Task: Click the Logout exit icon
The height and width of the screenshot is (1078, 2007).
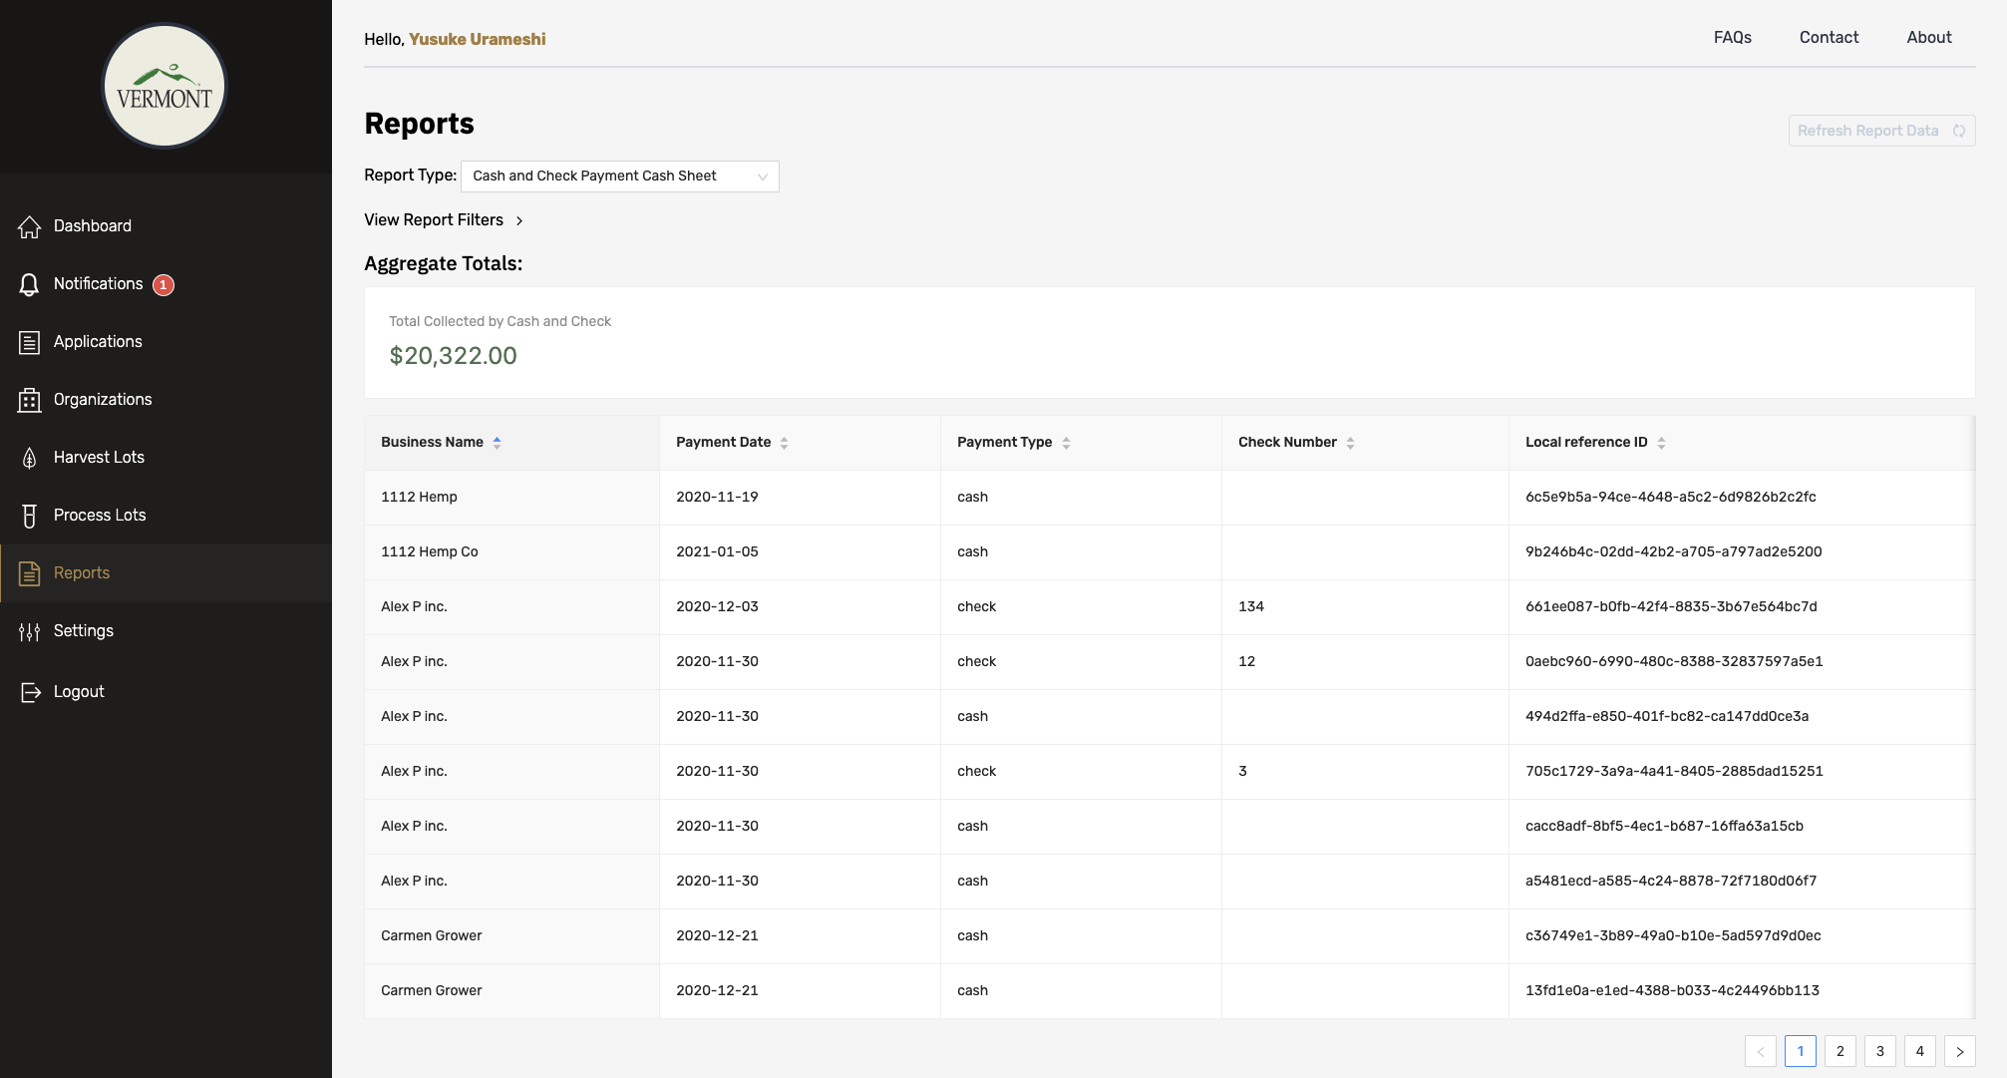Action: point(30,692)
